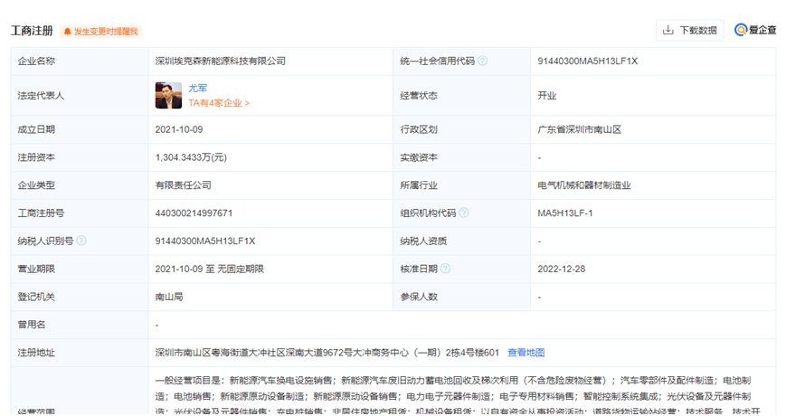
Task: Click the download icon in 下载数据
Action: tap(668, 31)
